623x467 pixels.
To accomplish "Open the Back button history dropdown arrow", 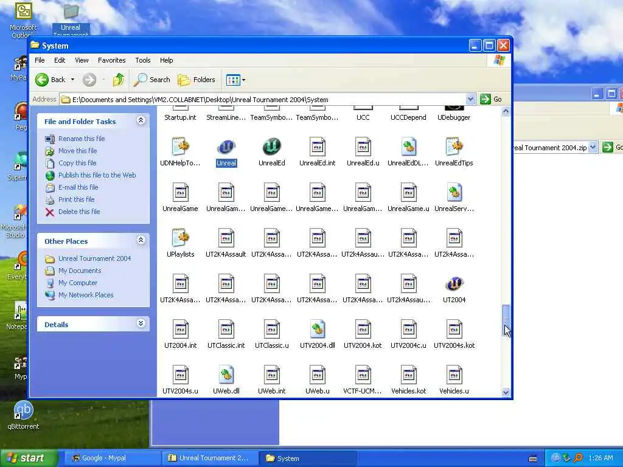I will coord(73,80).
